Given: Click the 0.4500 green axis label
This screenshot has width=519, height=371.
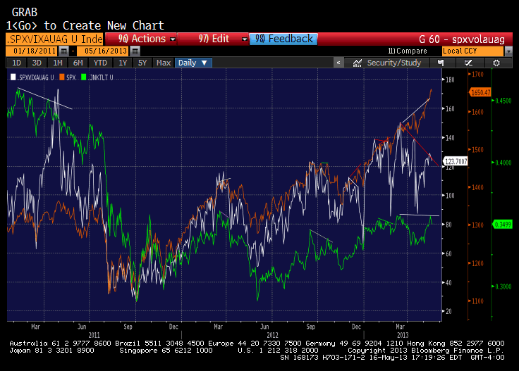Looking at the screenshot, I should 503,101.
